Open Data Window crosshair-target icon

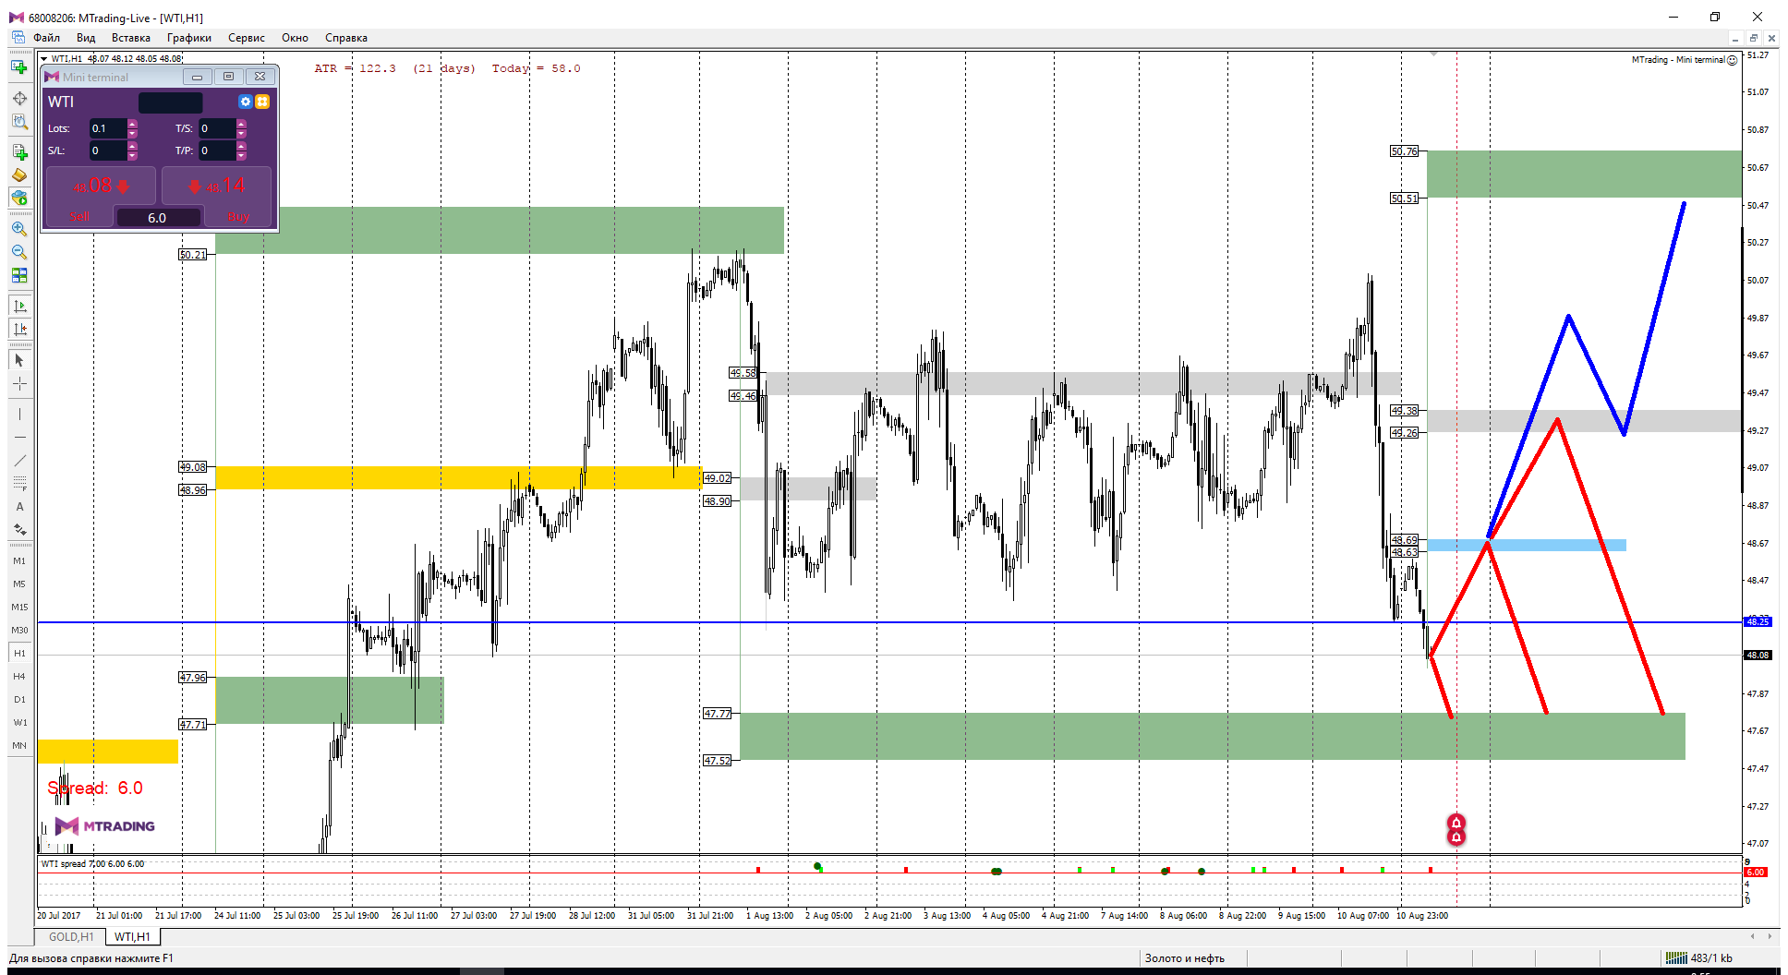click(x=19, y=98)
